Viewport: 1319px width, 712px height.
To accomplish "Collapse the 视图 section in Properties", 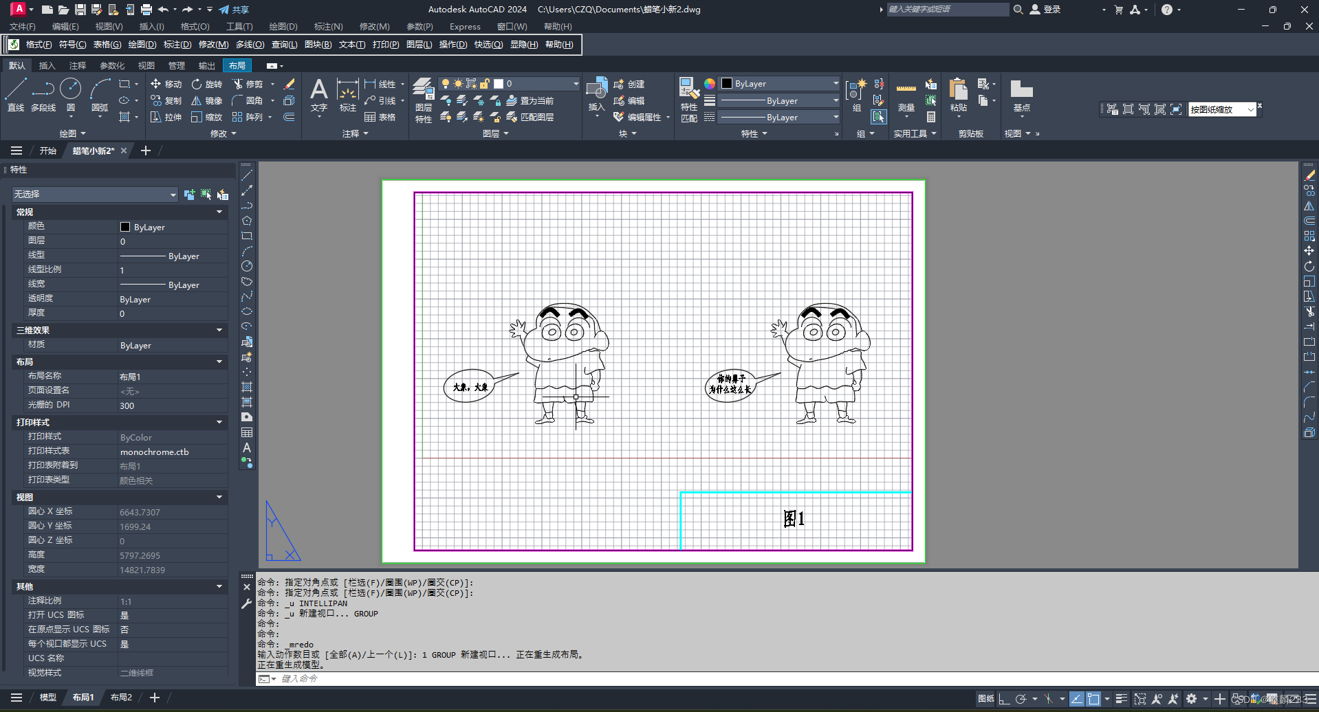I will point(219,498).
